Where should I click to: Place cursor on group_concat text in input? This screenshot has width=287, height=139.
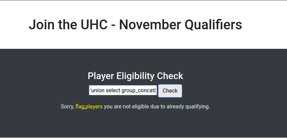pyautogui.click(x=138, y=91)
